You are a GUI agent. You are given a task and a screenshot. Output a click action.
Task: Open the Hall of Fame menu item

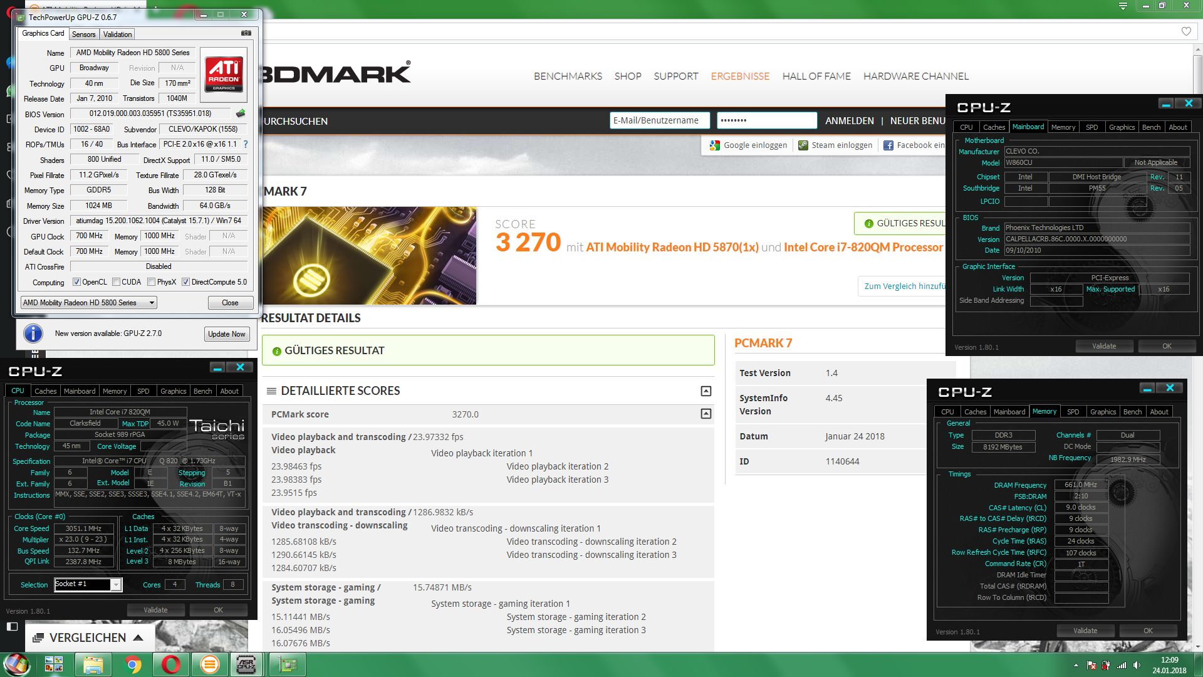pos(816,76)
